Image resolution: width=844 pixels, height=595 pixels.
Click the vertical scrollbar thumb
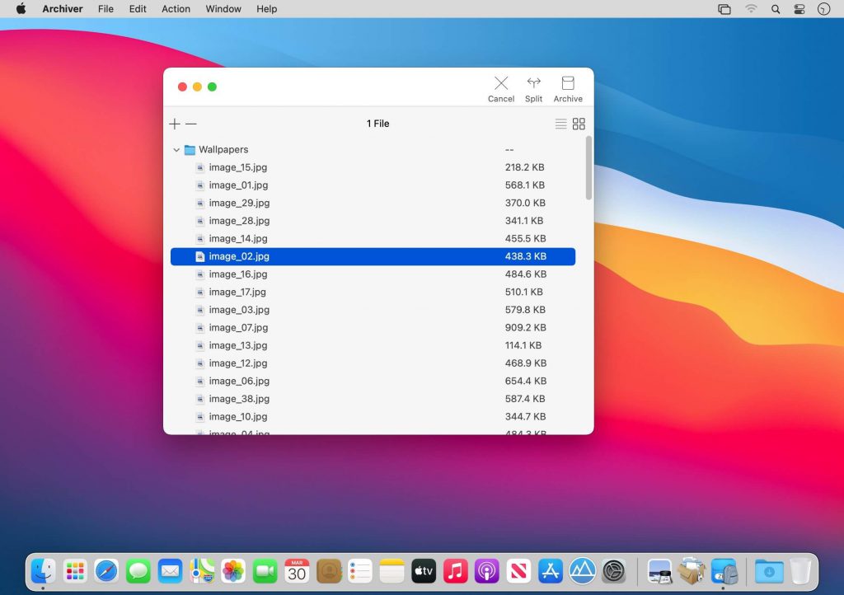[588, 169]
